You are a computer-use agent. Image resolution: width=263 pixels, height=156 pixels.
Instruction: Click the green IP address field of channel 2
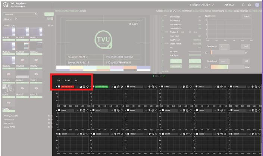102,87
